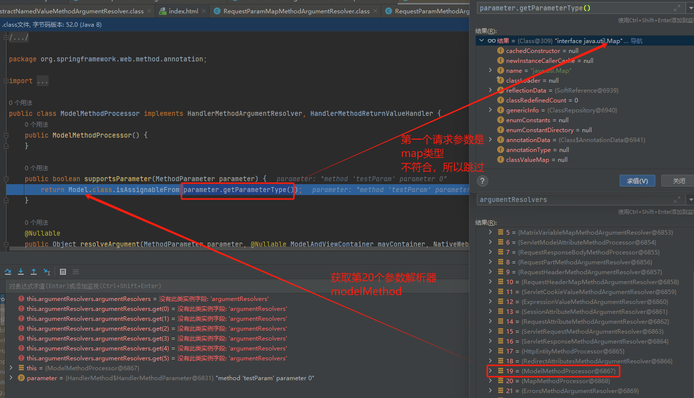Expand the 'this' variable node

tap(11, 368)
